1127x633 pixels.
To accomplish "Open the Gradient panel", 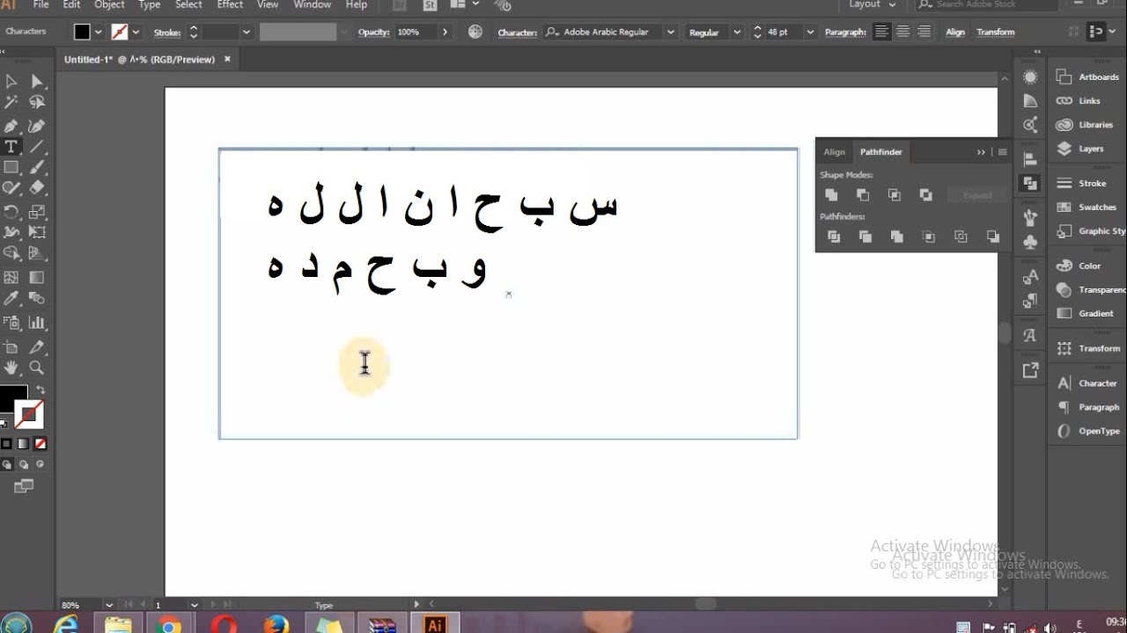I will pos(1092,313).
